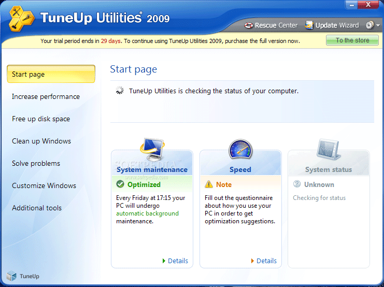The image size is (384, 287).
Task: Open the settings gear icon
Action: [x=369, y=25]
